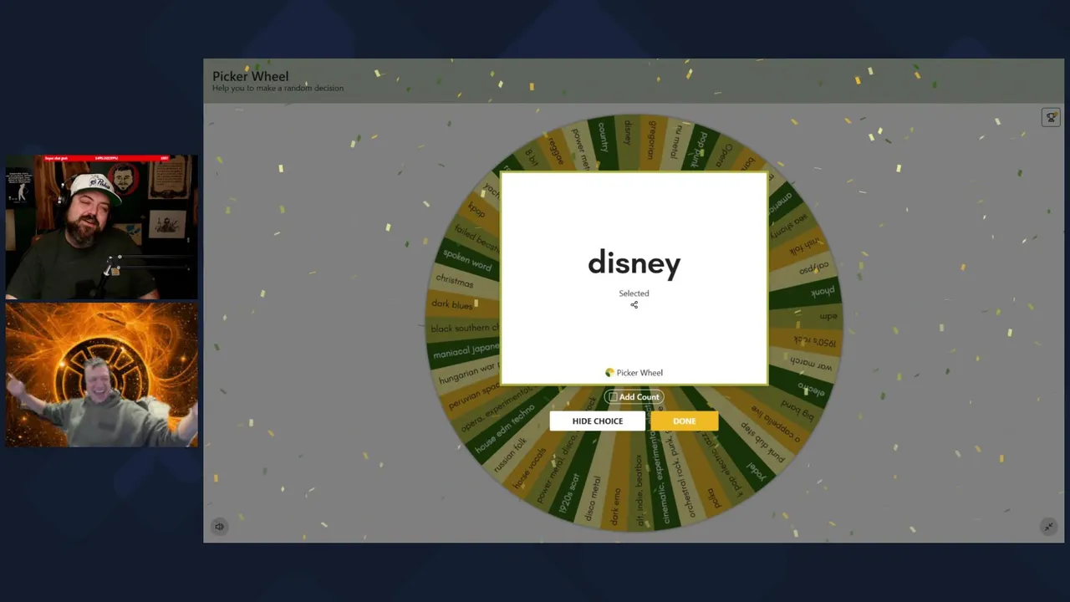Click the 'big band' wheel segment
The width and height of the screenshot is (1070, 602).
(797, 410)
